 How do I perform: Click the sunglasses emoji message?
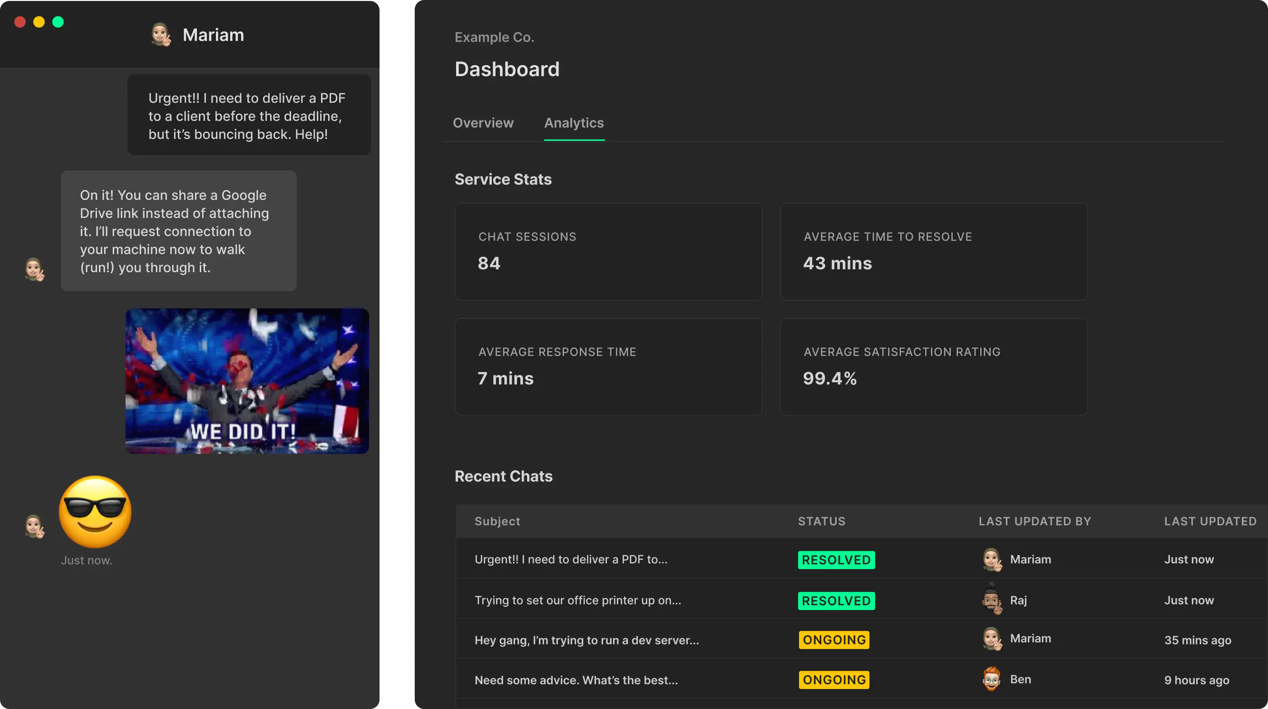[95, 512]
